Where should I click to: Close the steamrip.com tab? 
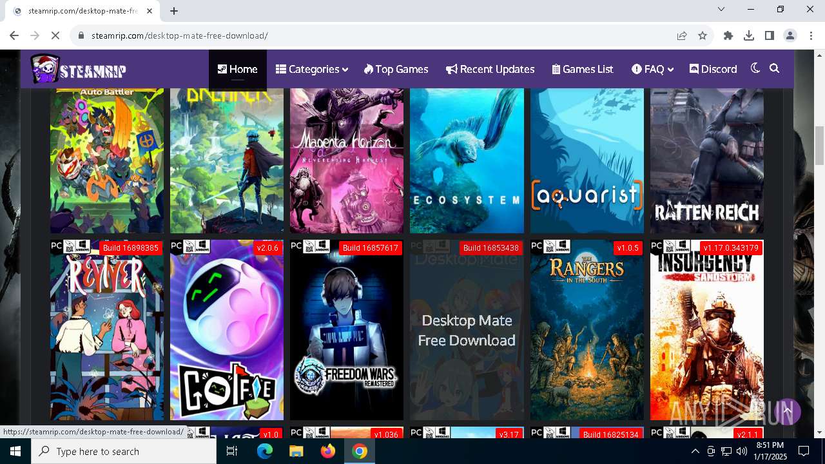[x=150, y=11]
